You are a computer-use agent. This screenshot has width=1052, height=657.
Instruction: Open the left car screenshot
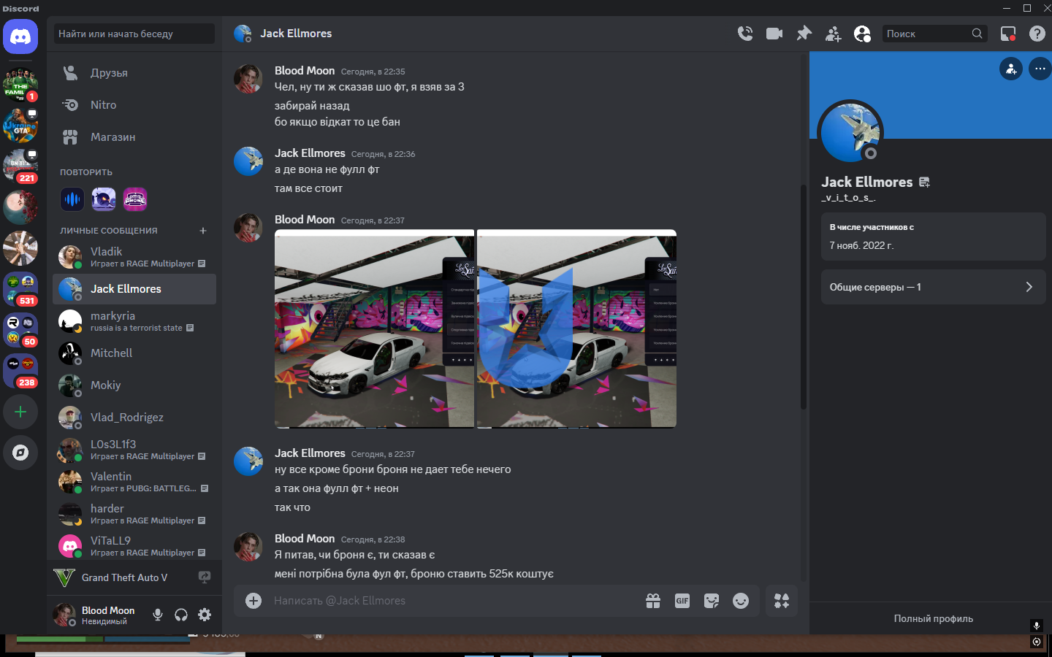[x=374, y=328]
